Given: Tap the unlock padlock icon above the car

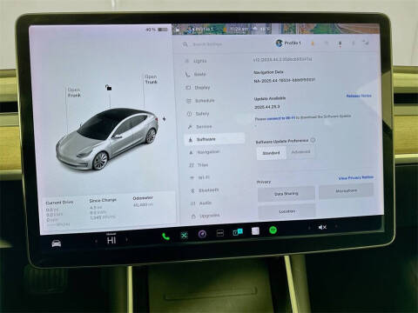Looking at the screenshot, I should pyautogui.click(x=108, y=87).
